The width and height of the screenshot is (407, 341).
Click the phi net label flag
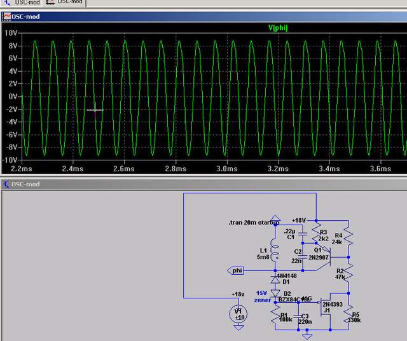(x=238, y=270)
